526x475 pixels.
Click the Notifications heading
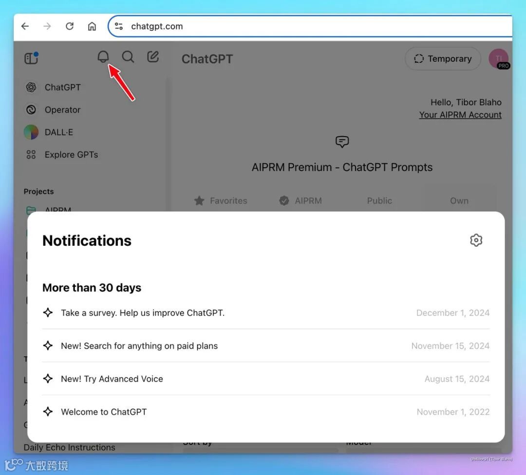tap(87, 240)
